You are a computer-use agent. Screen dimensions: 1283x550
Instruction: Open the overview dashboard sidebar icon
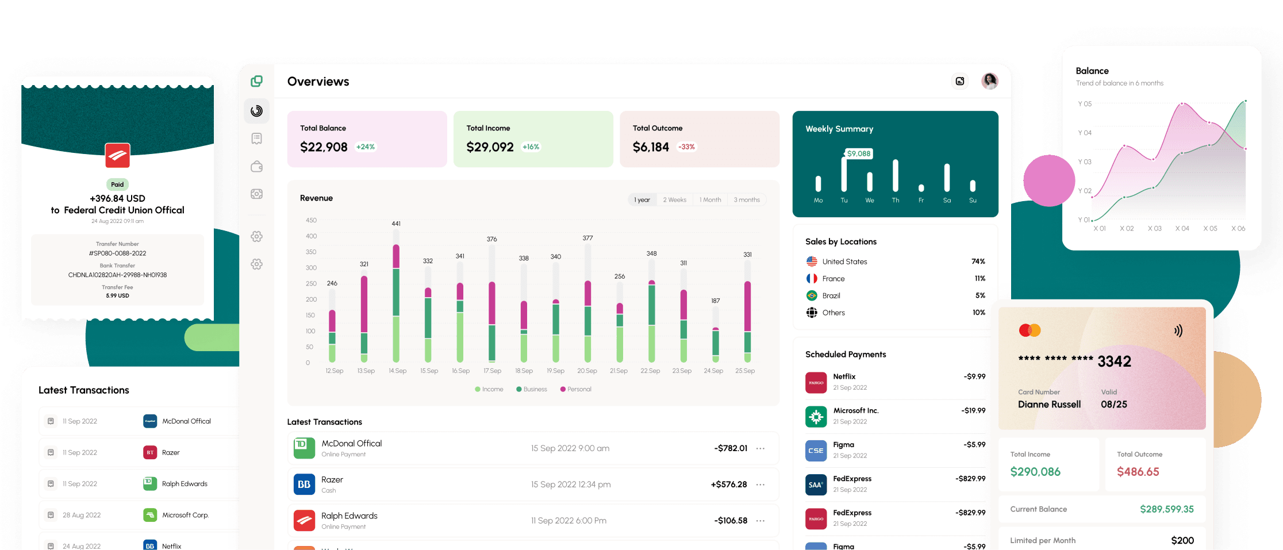pyautogui.click(x=256, y=111)
